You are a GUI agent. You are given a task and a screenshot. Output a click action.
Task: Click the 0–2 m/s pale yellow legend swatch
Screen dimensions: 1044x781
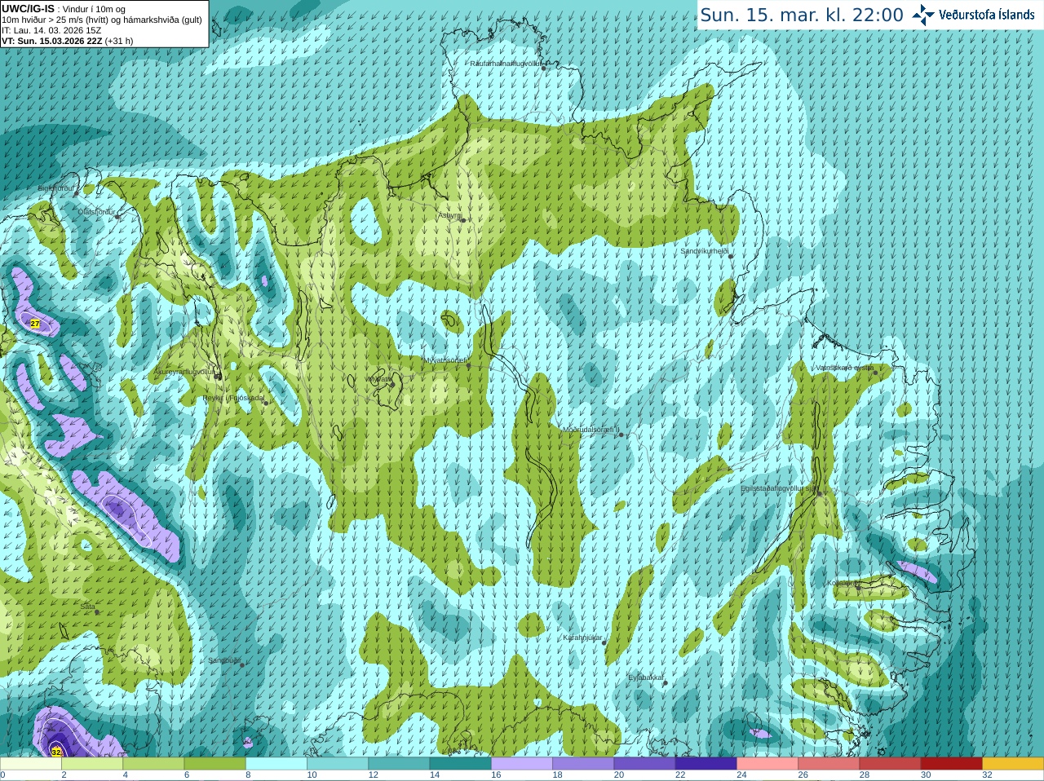31,764
